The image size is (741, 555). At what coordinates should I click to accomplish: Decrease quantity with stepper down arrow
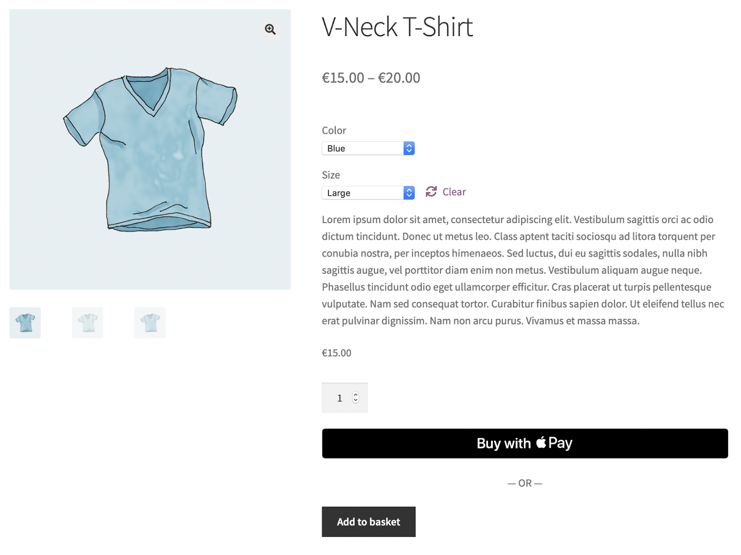356,400
